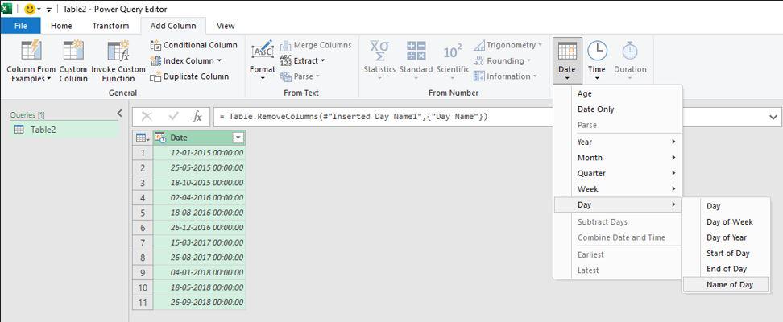Viewport: 783px width, 322px height.
Task: Click the Scientific icon
Action: (453, 51)
